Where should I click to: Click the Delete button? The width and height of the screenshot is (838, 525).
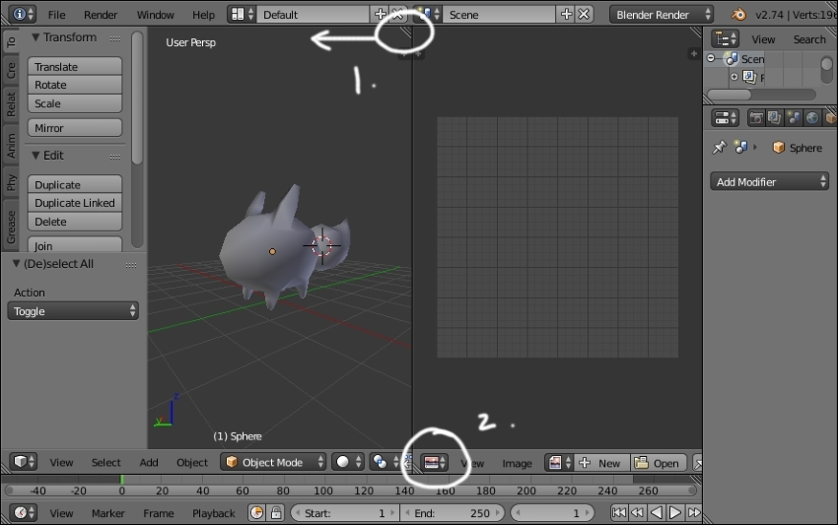click(75, 221)
